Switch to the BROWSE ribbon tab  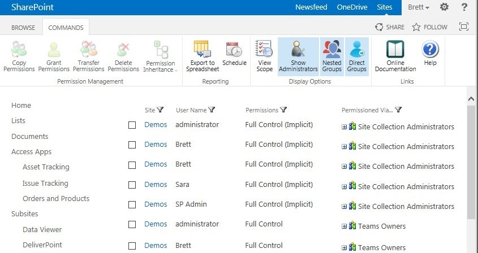click(23, 27)
